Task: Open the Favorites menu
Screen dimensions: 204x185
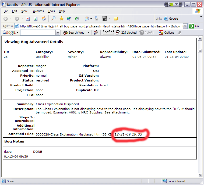Action: (37, 11)
